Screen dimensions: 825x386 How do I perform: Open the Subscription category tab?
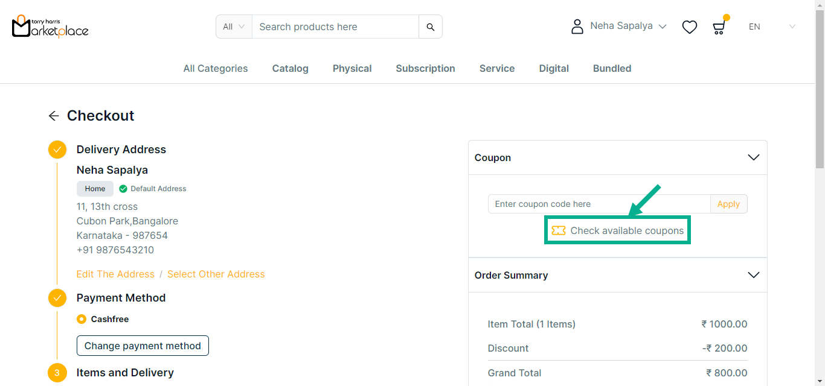[x=425, y=69]
